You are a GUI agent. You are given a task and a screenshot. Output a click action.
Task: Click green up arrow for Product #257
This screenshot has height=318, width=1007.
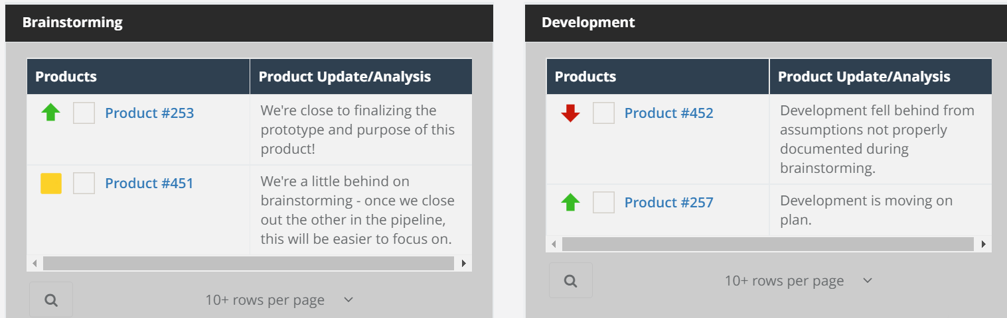(570, 202)
